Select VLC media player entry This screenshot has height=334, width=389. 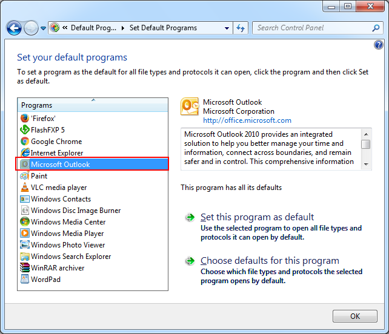point(93,187)
